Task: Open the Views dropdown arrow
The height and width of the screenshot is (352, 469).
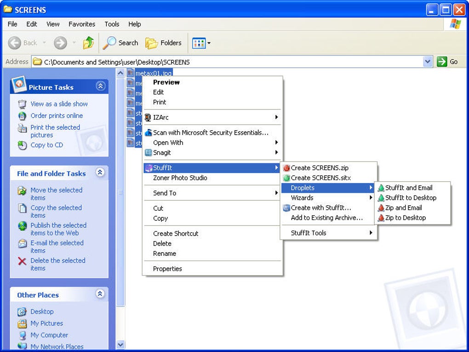Action: (x=209, y=43)
